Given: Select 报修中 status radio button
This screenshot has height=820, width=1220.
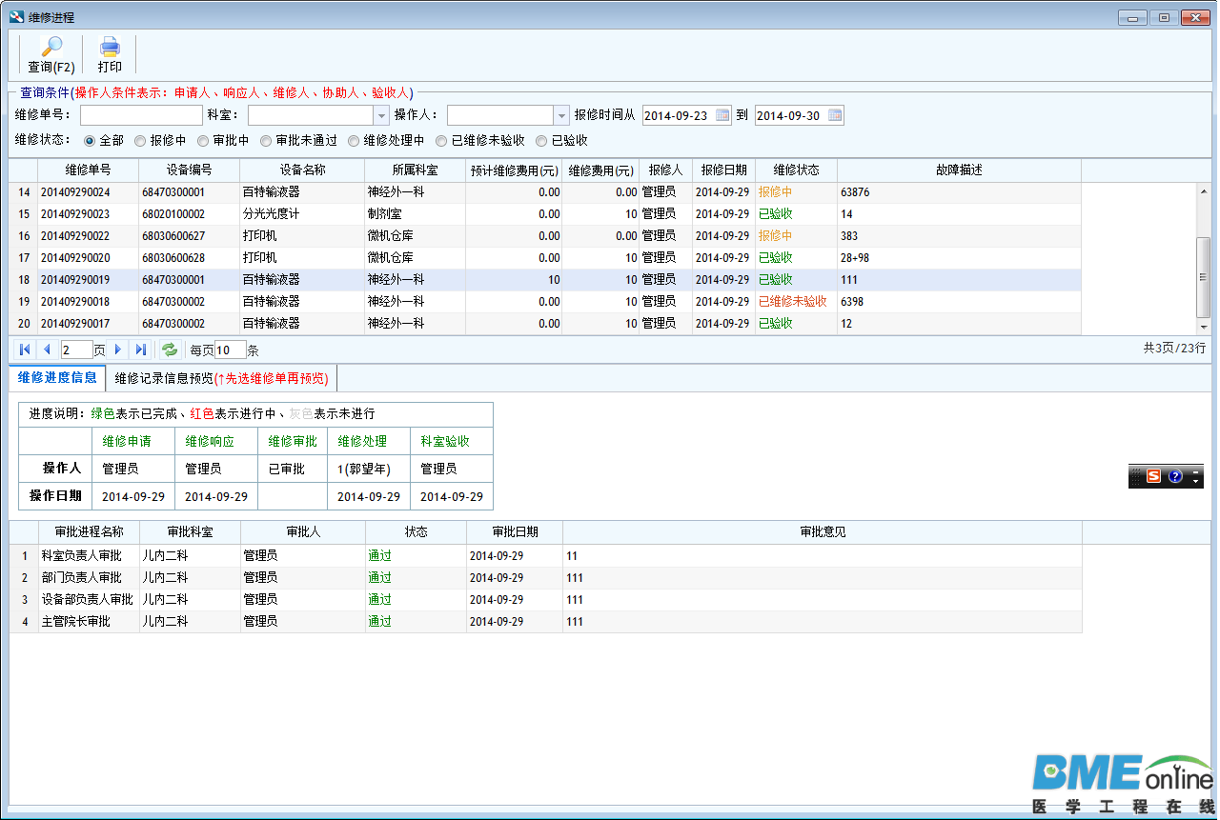Looking at the screenshot, I should click(140, 141).
